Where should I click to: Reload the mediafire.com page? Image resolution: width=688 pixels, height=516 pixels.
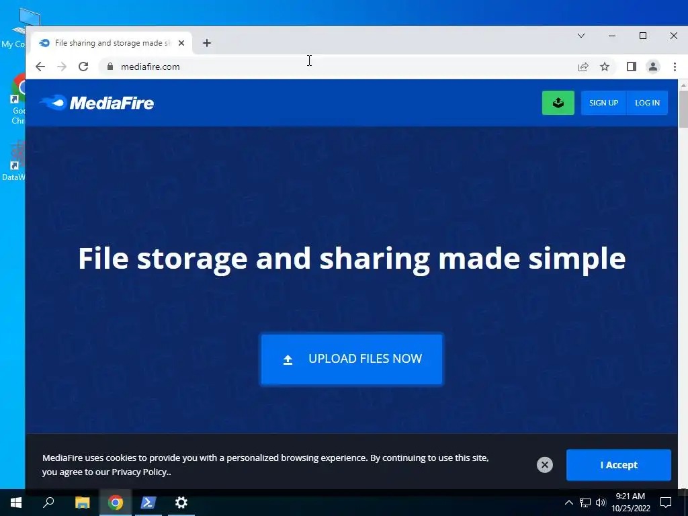tap(83, 67)
